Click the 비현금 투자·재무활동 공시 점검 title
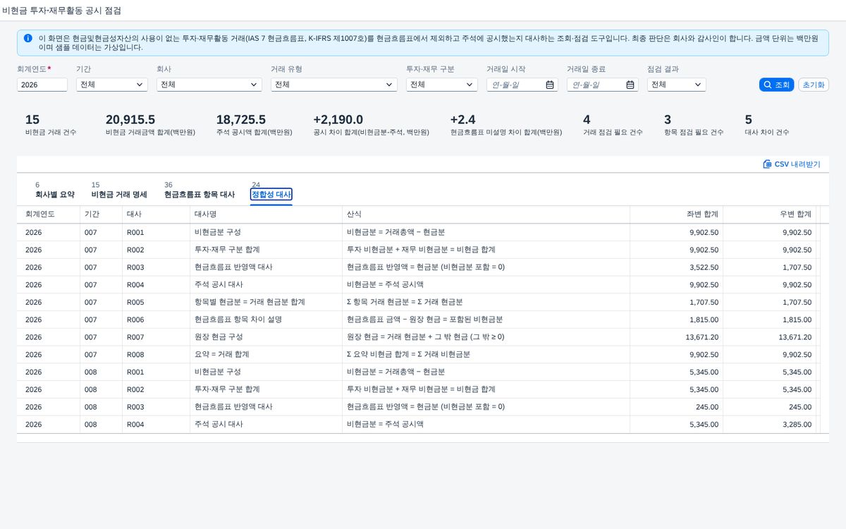The height and width of the screenshot is (529, 846). [62, 11]
